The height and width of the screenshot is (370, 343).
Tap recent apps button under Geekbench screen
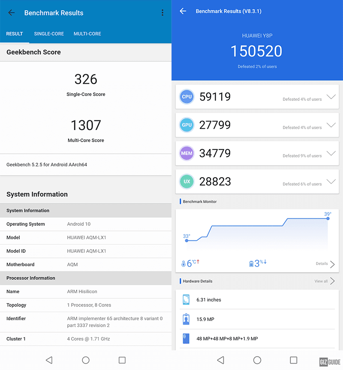(x=122, y=360)
